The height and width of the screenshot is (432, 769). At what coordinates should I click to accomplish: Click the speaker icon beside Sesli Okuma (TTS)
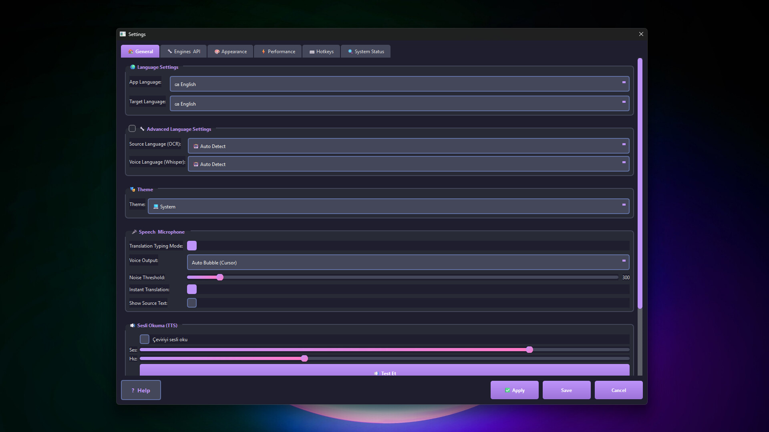tap(133, 325)
